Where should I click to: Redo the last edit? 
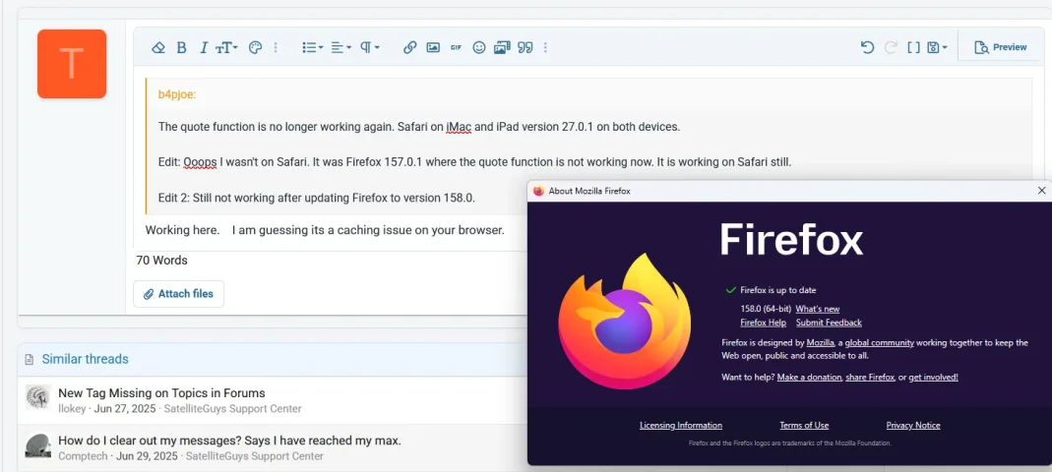tap(891, 47)
